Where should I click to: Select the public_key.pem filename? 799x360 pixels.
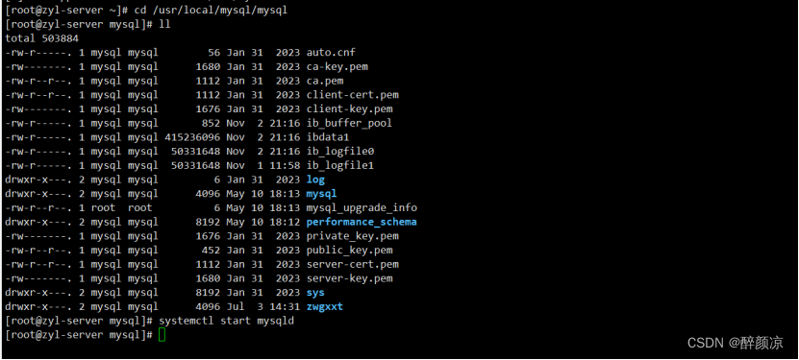point(349,251)
